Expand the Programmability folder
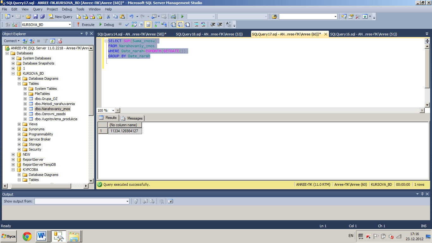The width and height of the screenshot is (432, 243). tap(19, 134)
